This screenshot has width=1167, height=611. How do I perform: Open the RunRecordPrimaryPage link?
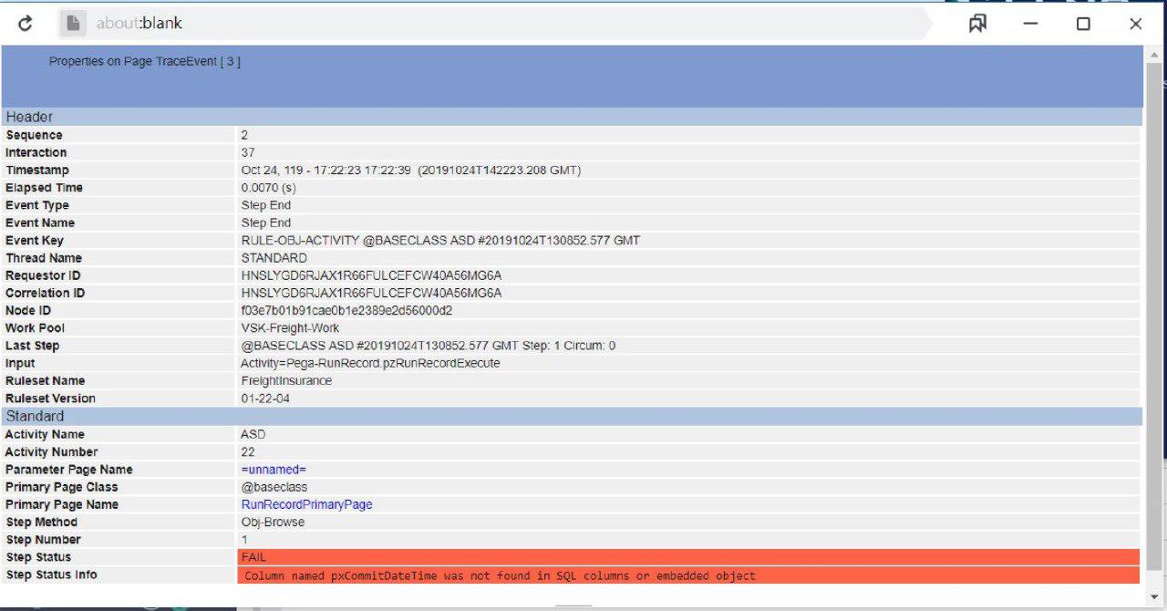(306, 504)
